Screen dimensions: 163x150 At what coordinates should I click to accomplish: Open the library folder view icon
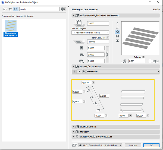(5, 9)
